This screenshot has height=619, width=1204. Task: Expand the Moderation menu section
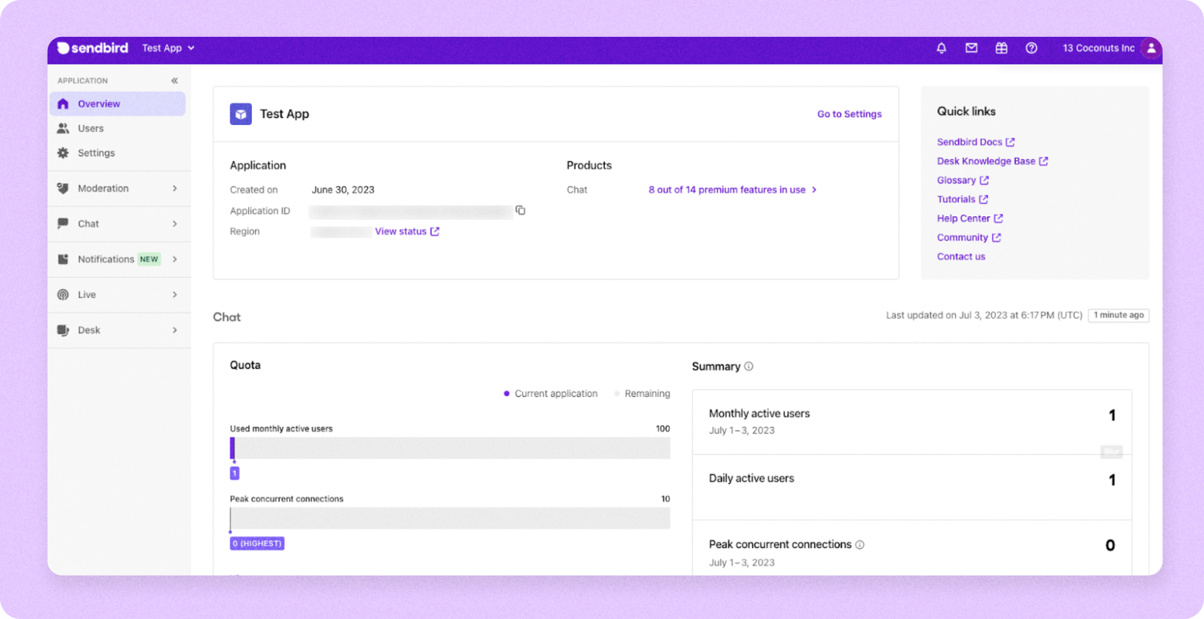(119, 188)
